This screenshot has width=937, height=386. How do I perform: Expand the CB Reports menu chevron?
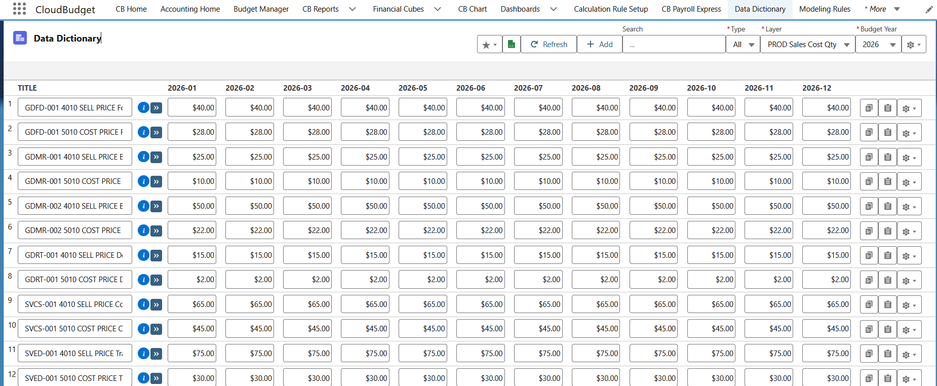[x=353, y=9]
